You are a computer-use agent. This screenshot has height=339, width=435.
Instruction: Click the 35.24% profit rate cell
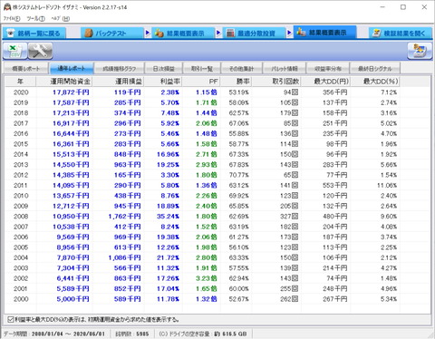168,217
